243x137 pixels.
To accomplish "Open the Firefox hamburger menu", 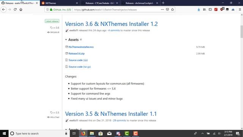I will pyautogui.click(x=240, y=10).
